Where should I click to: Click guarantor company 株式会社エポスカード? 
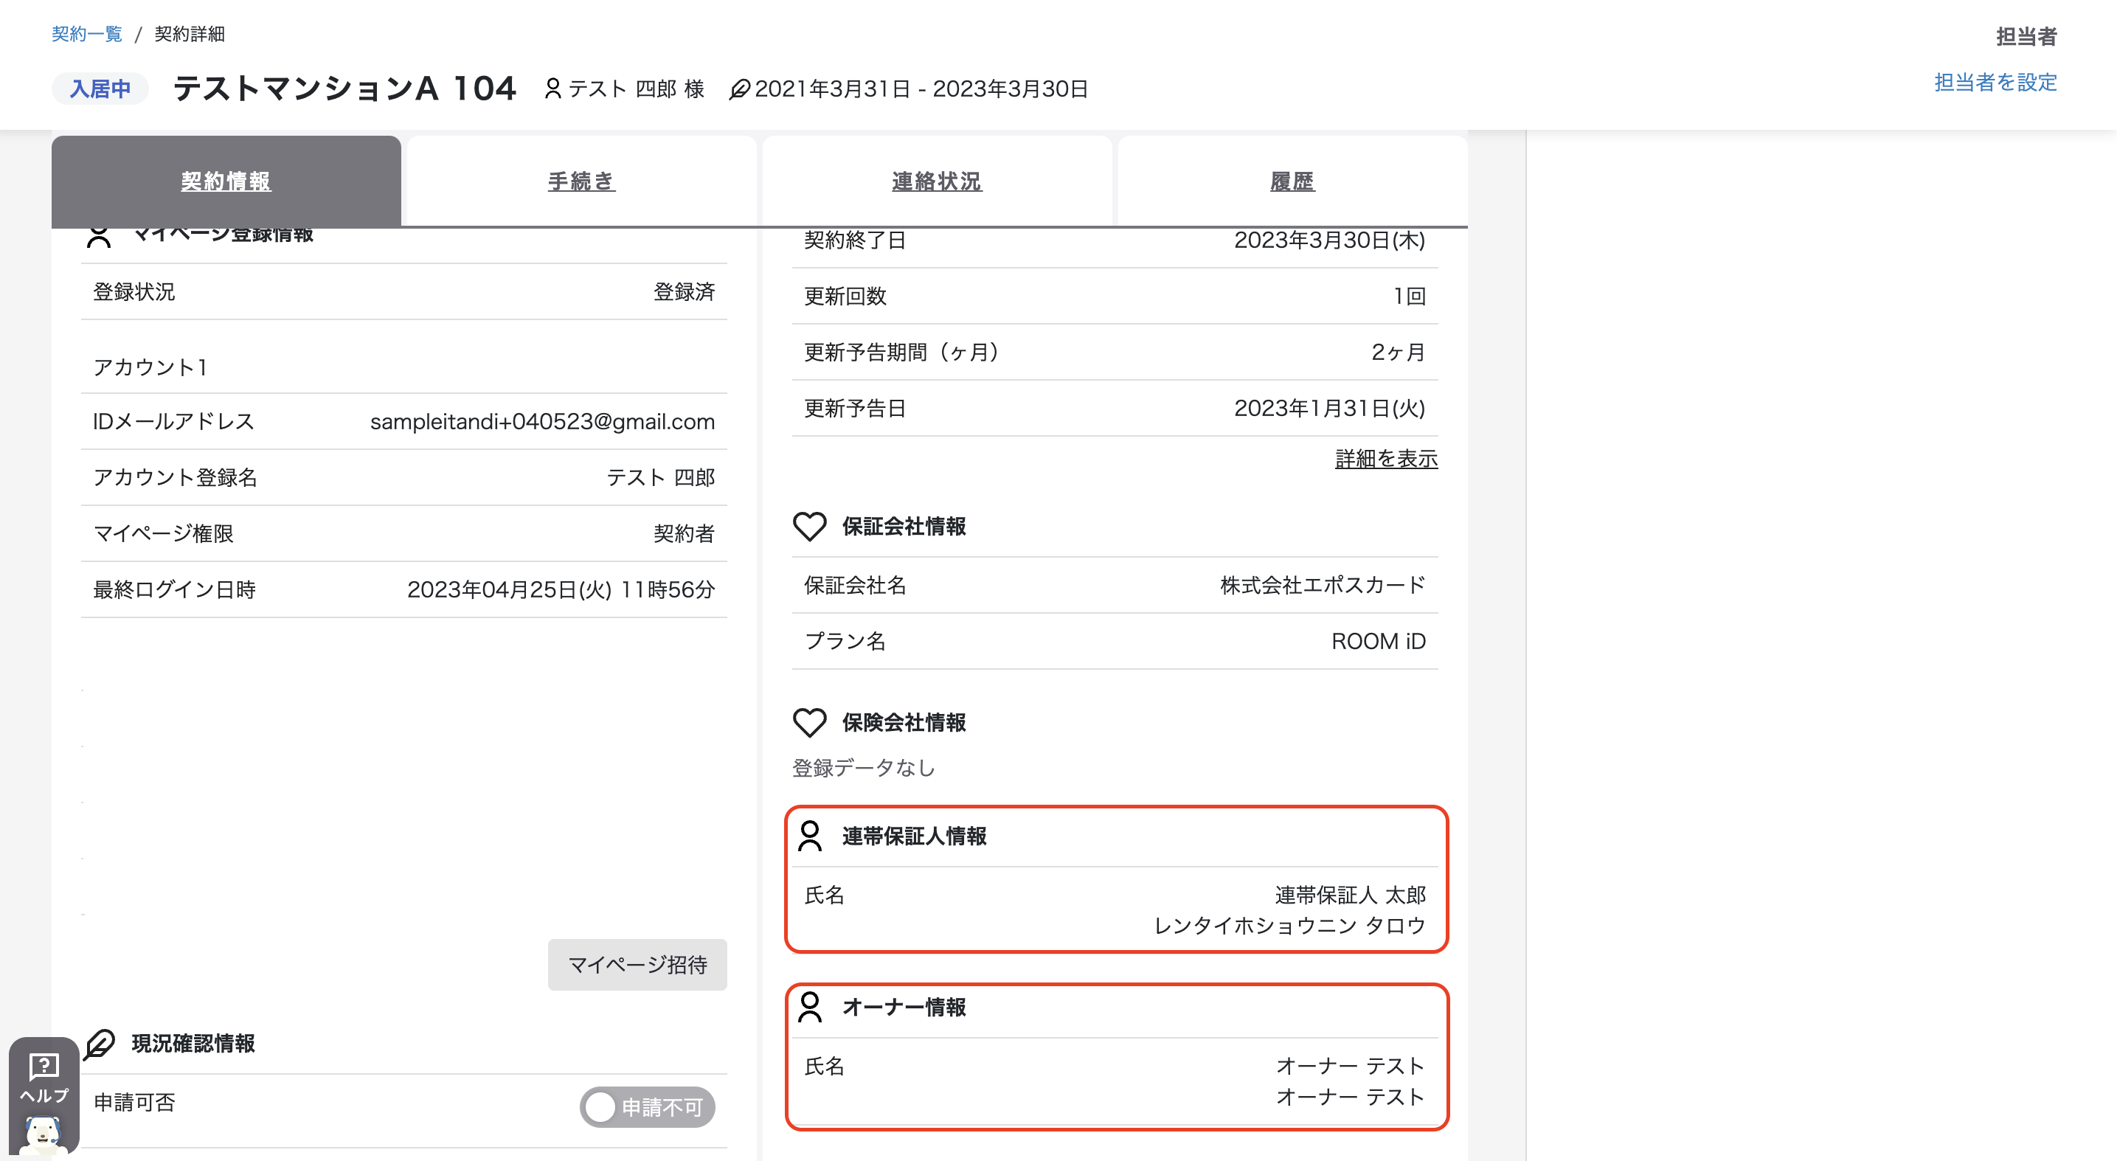1323,585
